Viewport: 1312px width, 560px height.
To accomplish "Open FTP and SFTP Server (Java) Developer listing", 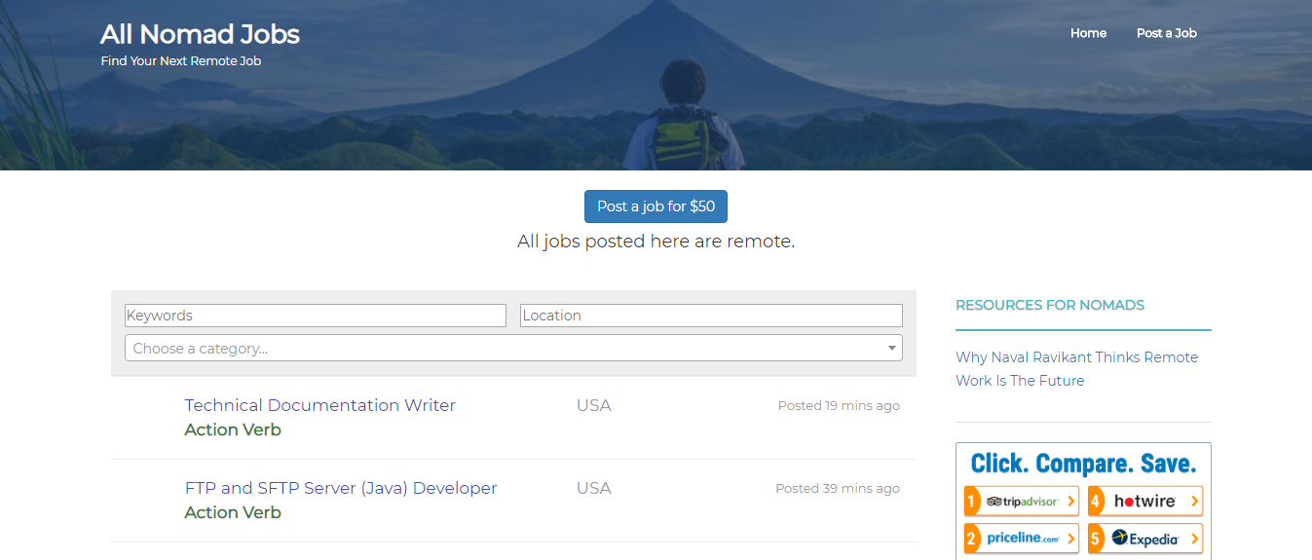I will click(x=341, y=488).
